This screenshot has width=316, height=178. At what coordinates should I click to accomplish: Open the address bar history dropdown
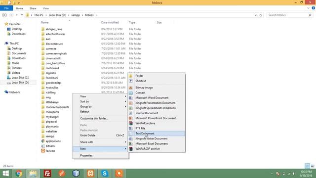tap(256, 15)
